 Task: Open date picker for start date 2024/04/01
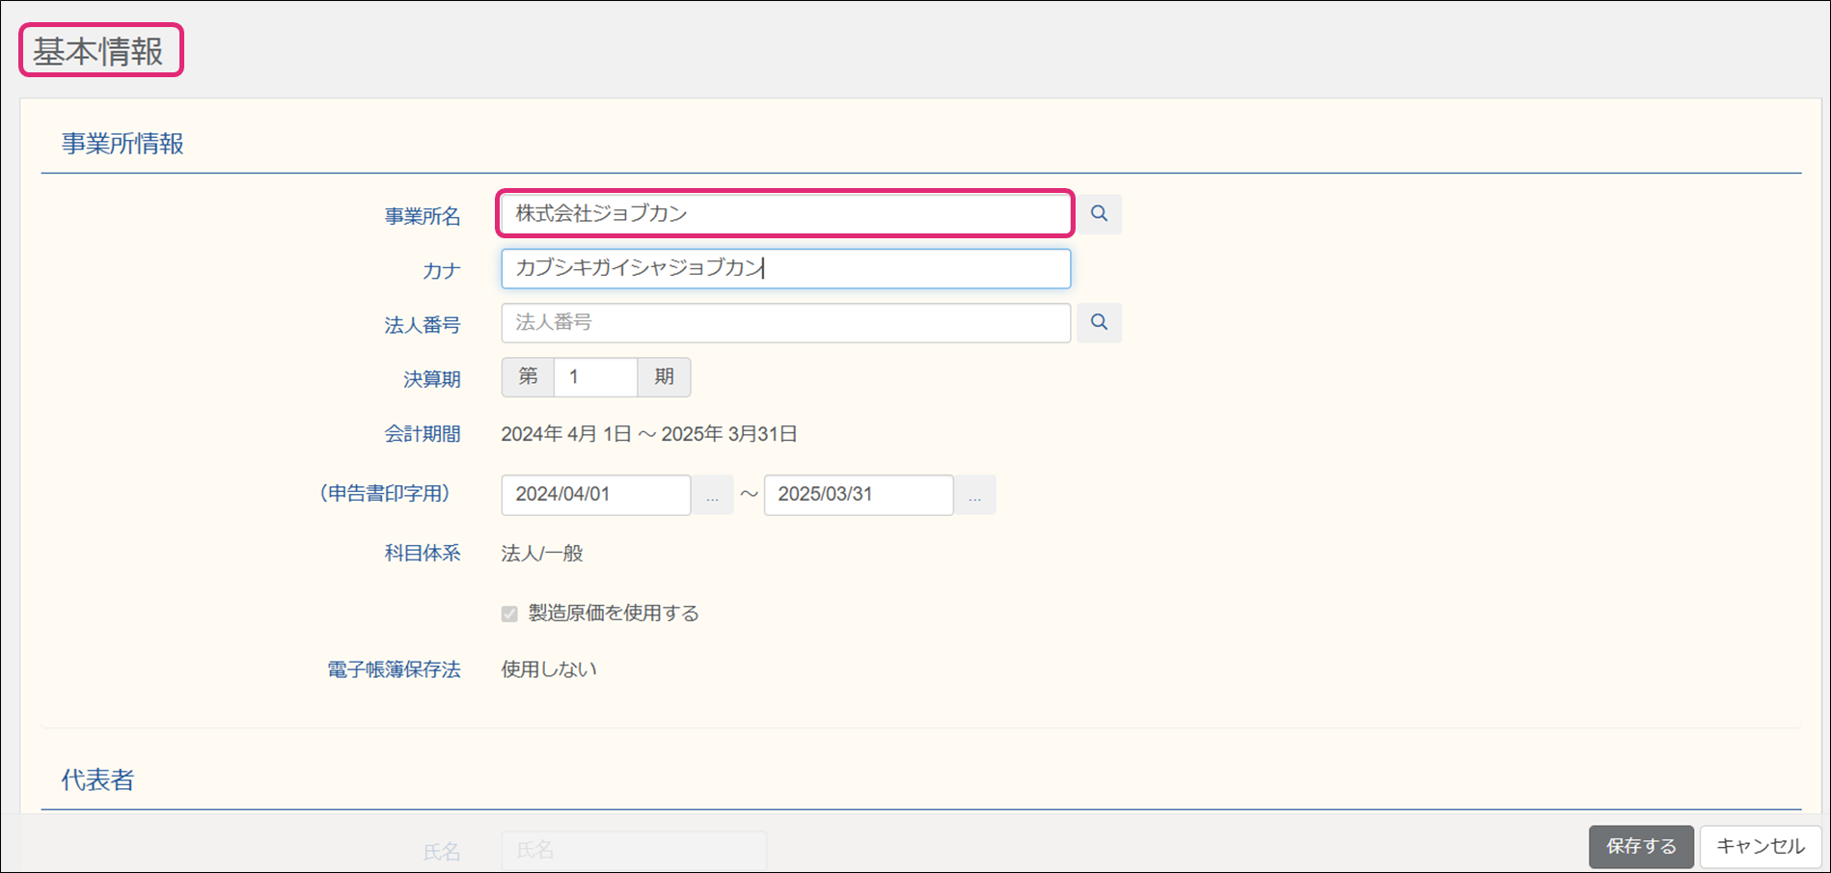(x=712, y=495)
